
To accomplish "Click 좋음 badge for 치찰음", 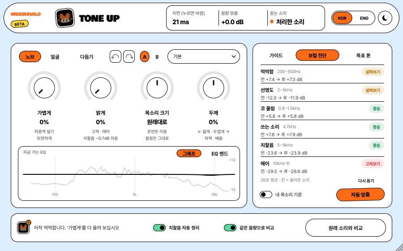I will click(377, 145).
